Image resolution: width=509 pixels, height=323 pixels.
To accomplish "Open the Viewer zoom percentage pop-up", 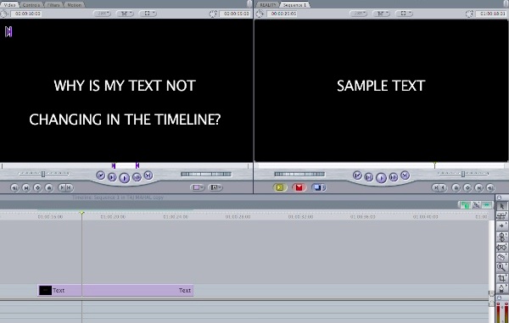I will pos(102,14).
